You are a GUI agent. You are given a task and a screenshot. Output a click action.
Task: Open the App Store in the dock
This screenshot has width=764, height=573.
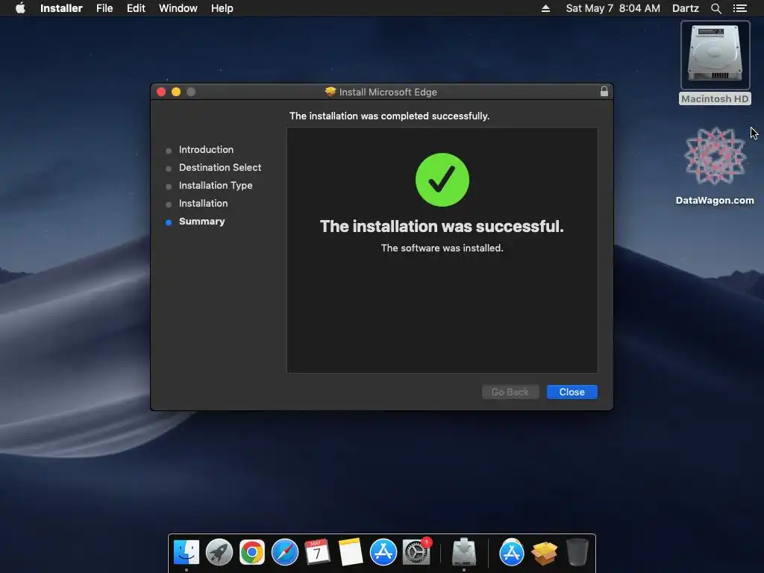(383, 552)
